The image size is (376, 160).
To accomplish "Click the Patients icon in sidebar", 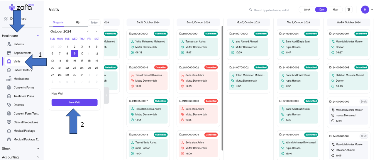I will [x=9, y=44].
